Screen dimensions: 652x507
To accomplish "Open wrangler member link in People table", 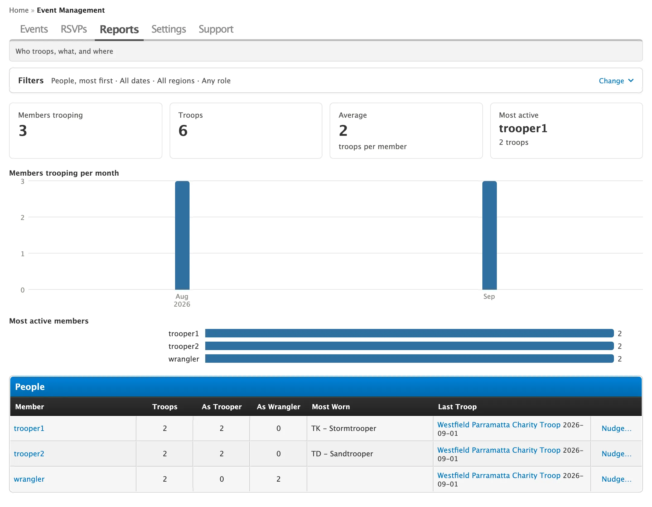I will (x=29, y=479).
